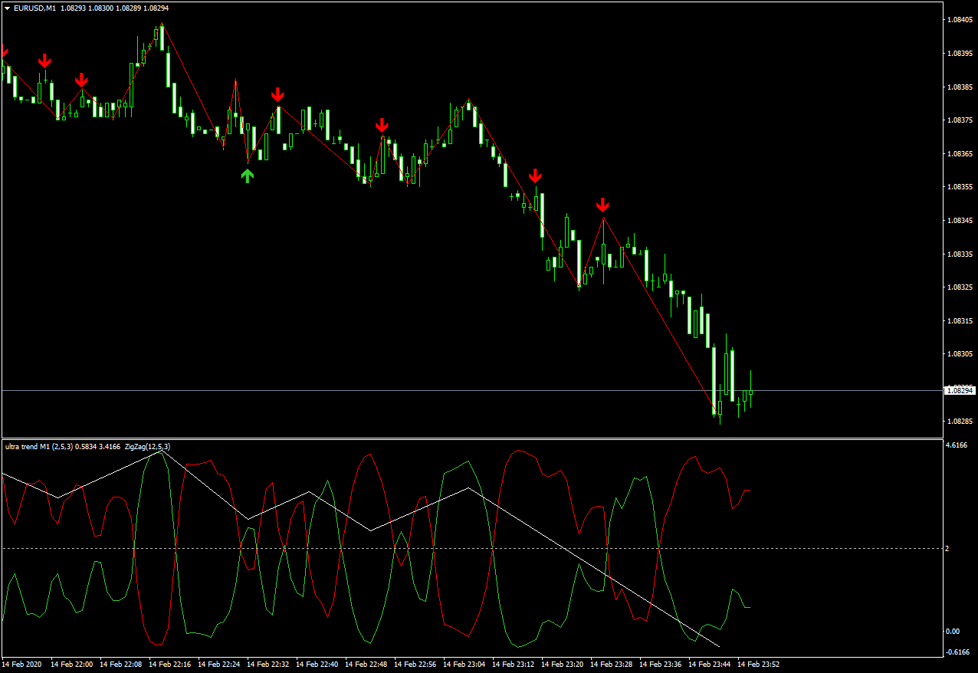Select the red down arrow near 22:54

[x=382, y=126]
